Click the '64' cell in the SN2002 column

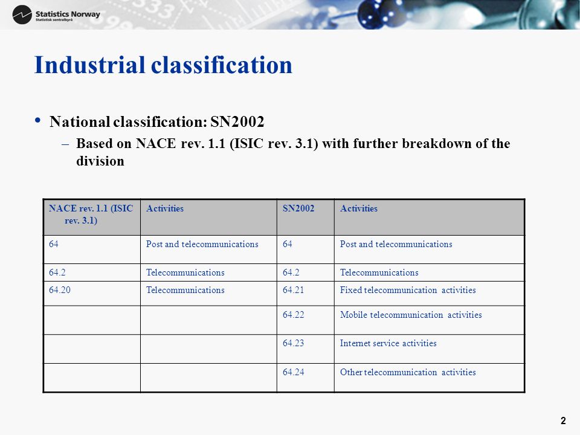[x=305, y=250]
